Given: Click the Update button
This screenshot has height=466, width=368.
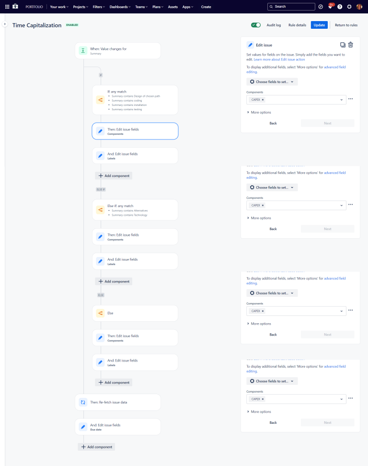Looking at the screenshot, I should (319, 24).
